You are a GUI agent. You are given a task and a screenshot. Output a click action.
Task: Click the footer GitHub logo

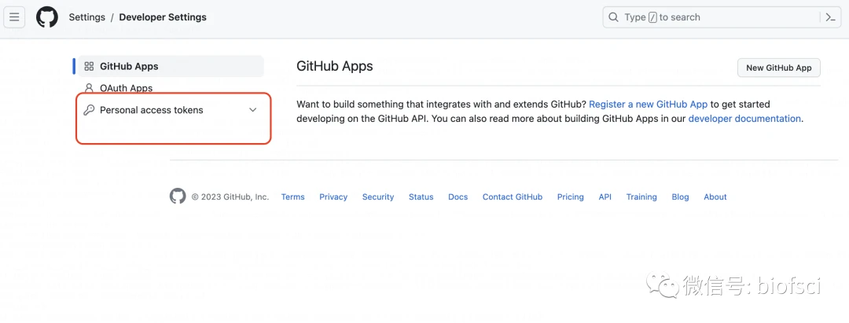(178, 196)
